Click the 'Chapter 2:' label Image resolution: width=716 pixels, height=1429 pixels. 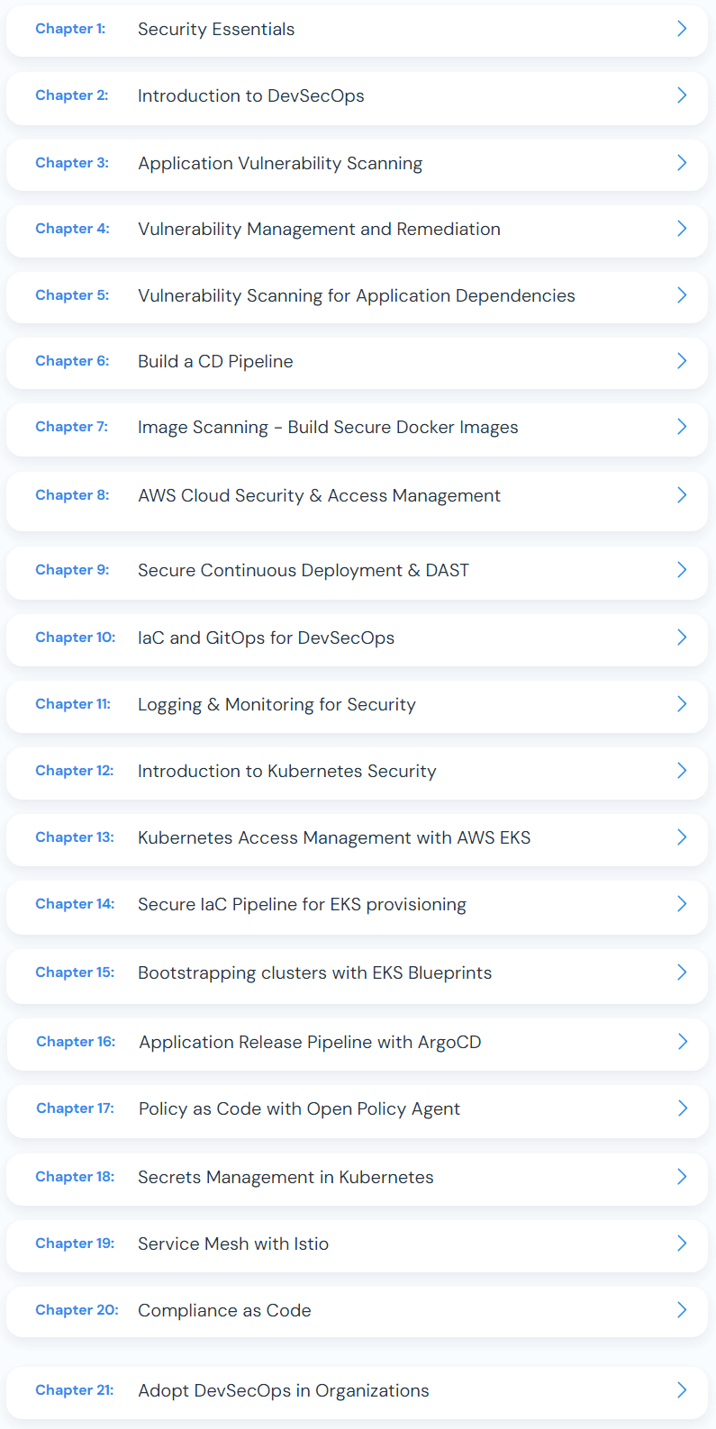click(72, 95)
